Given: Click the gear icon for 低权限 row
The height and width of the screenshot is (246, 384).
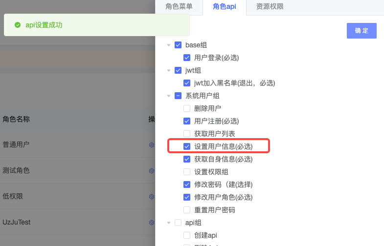Looking at the screenshot, I should point(152,197).
